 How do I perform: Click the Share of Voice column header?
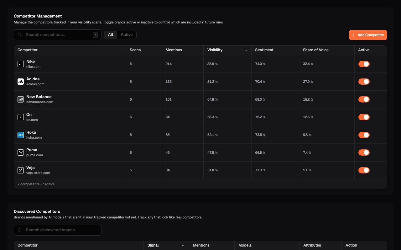(x=316, y=50)
